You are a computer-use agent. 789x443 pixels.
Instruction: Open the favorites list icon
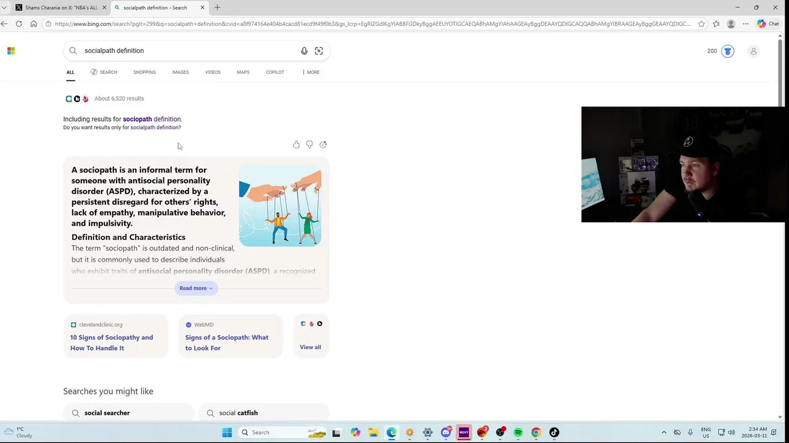pyautogui.click(x=716, y=23)
